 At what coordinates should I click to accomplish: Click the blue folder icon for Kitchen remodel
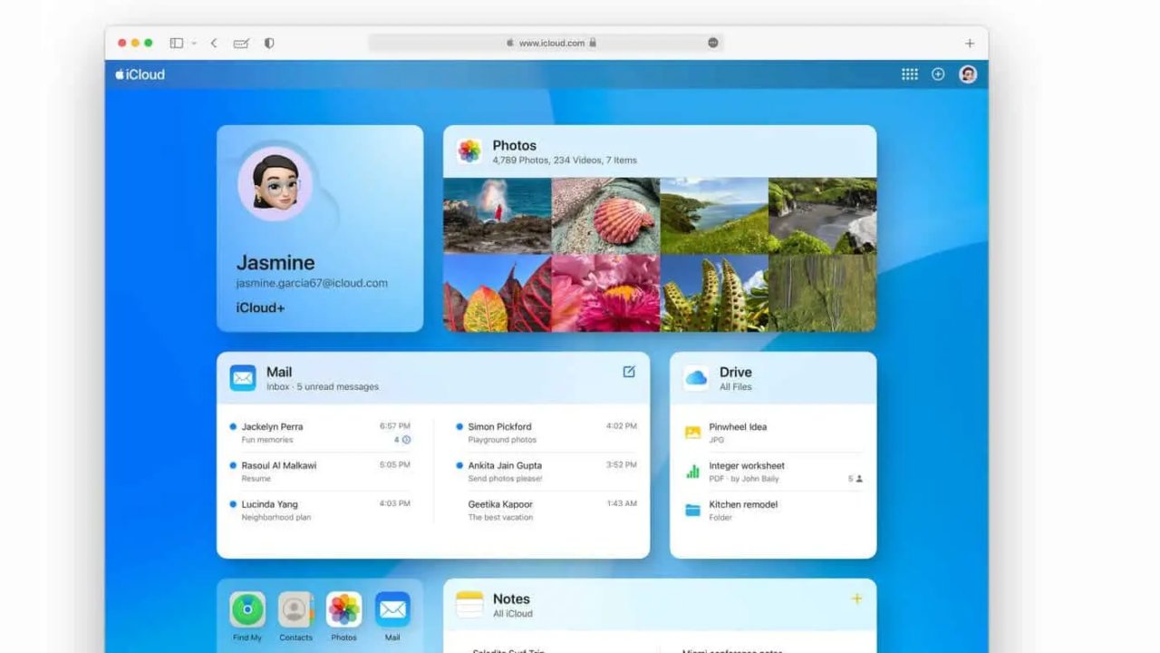692,511
